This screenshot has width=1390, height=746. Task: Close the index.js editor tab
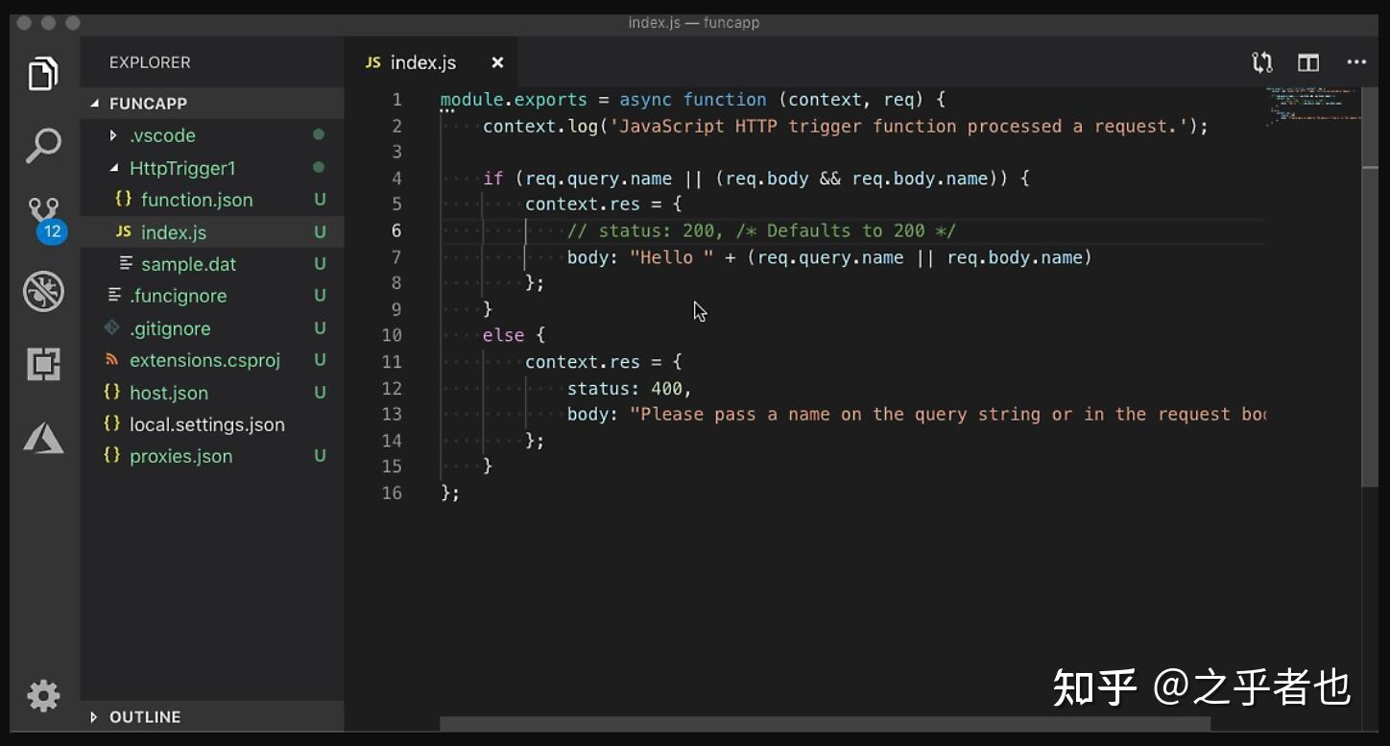tap(497, 62)
